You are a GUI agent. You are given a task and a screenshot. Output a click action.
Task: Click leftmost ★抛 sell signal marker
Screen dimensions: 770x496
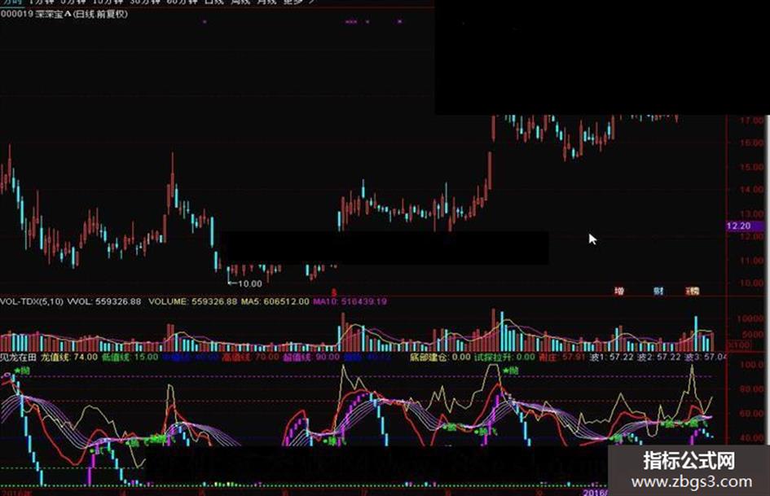22,371
